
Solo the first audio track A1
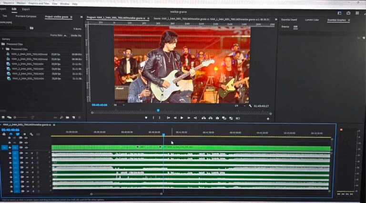point(32,153)
